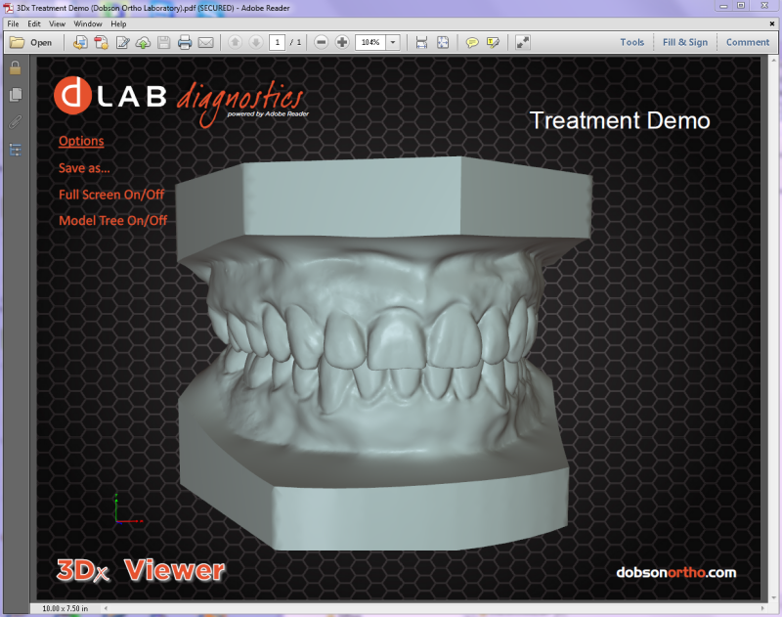
Task: Select the Highlight text tool
Action: click(x=493, y=42)
